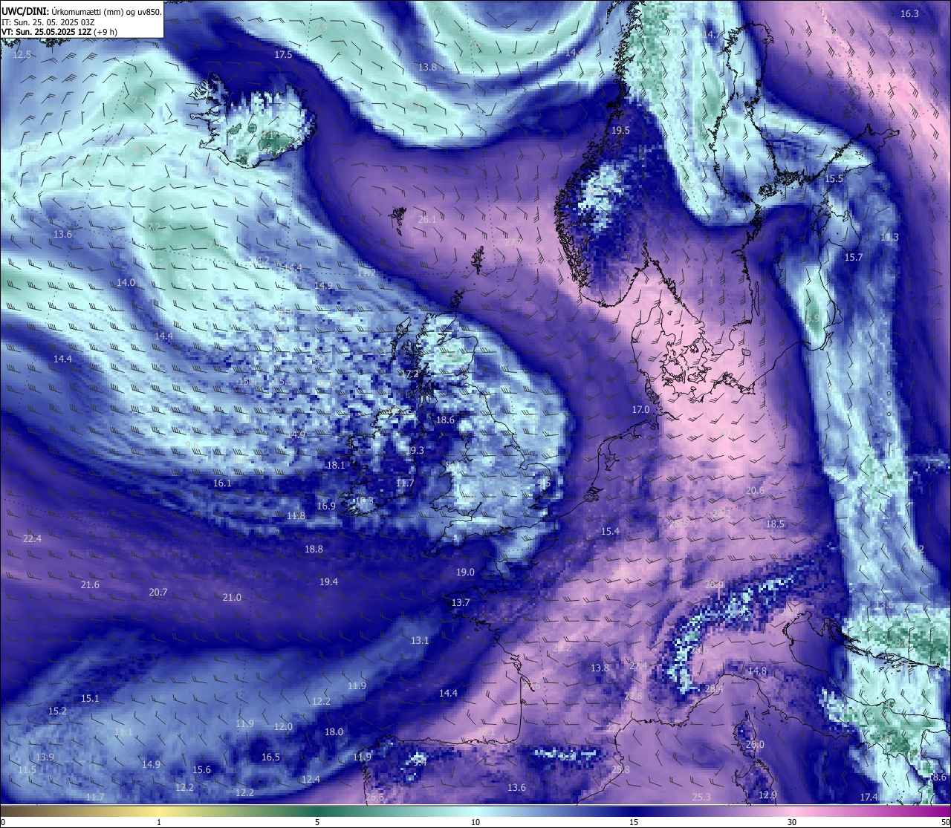Screen dimensions: 951x828
Task: Click the map value 15.7
Action: [x=854, y=258]
